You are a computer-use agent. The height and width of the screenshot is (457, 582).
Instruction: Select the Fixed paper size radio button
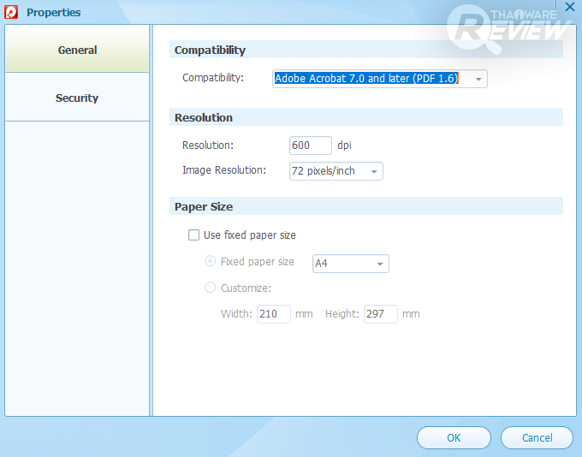[210, 261]
